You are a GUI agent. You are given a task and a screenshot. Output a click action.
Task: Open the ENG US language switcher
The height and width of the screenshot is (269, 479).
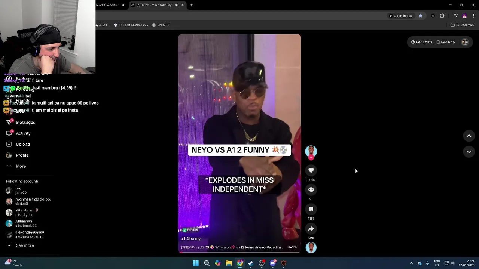(437, 263)
